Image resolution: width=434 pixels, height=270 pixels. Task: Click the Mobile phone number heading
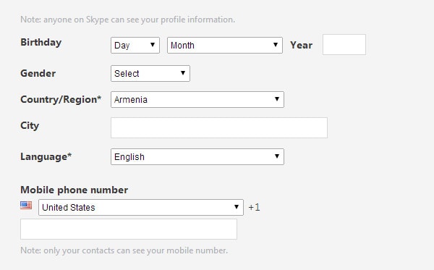[x=75, y=190]
